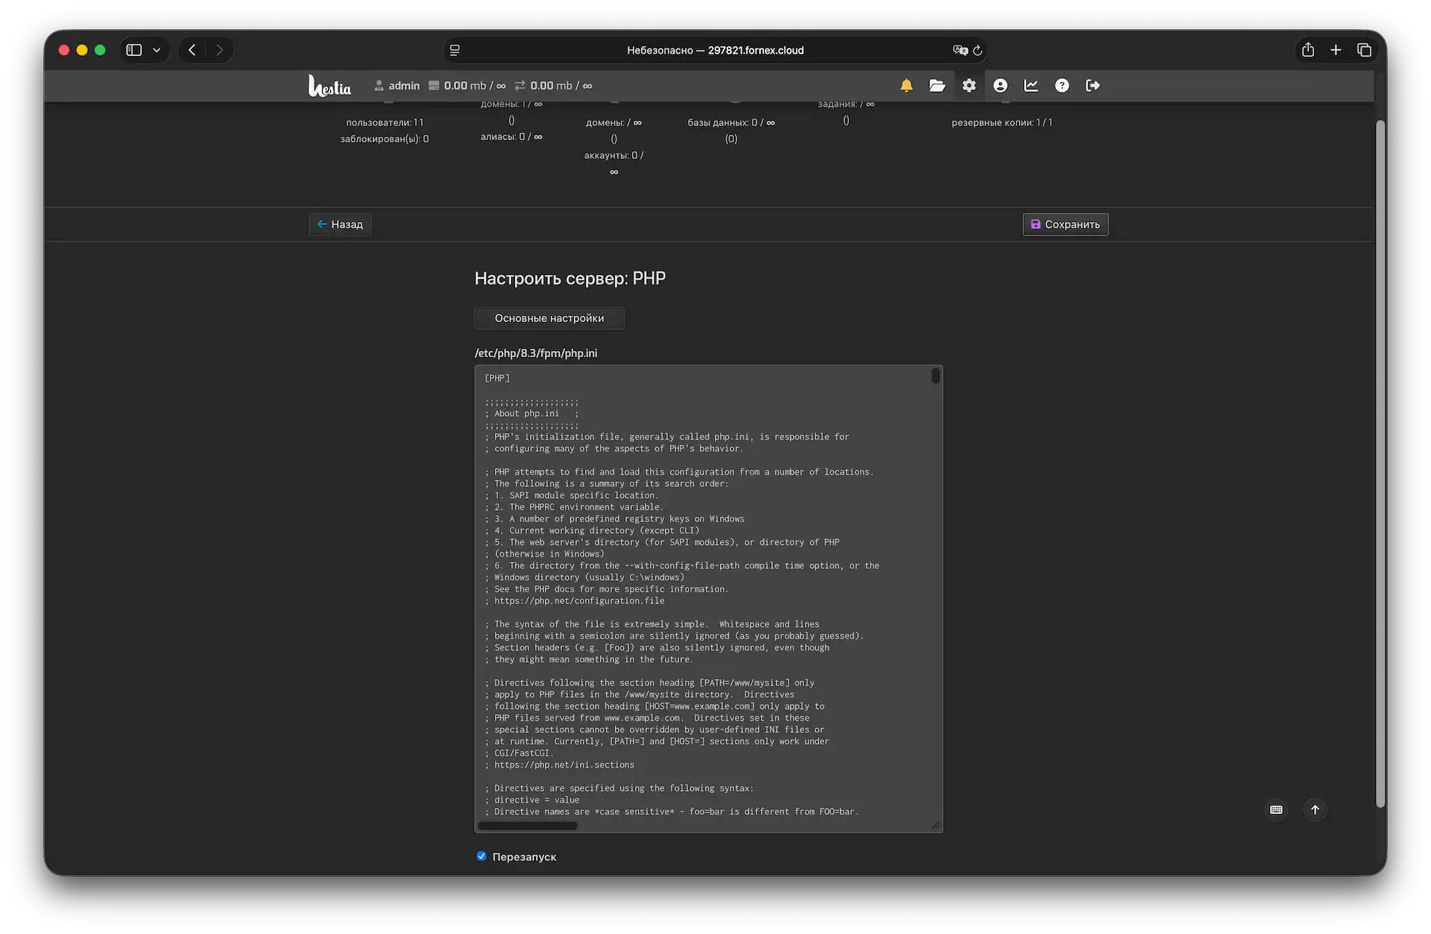Go back with Safari's back arrow
This screenshot has height=934, width=1431.
(192, 50)
